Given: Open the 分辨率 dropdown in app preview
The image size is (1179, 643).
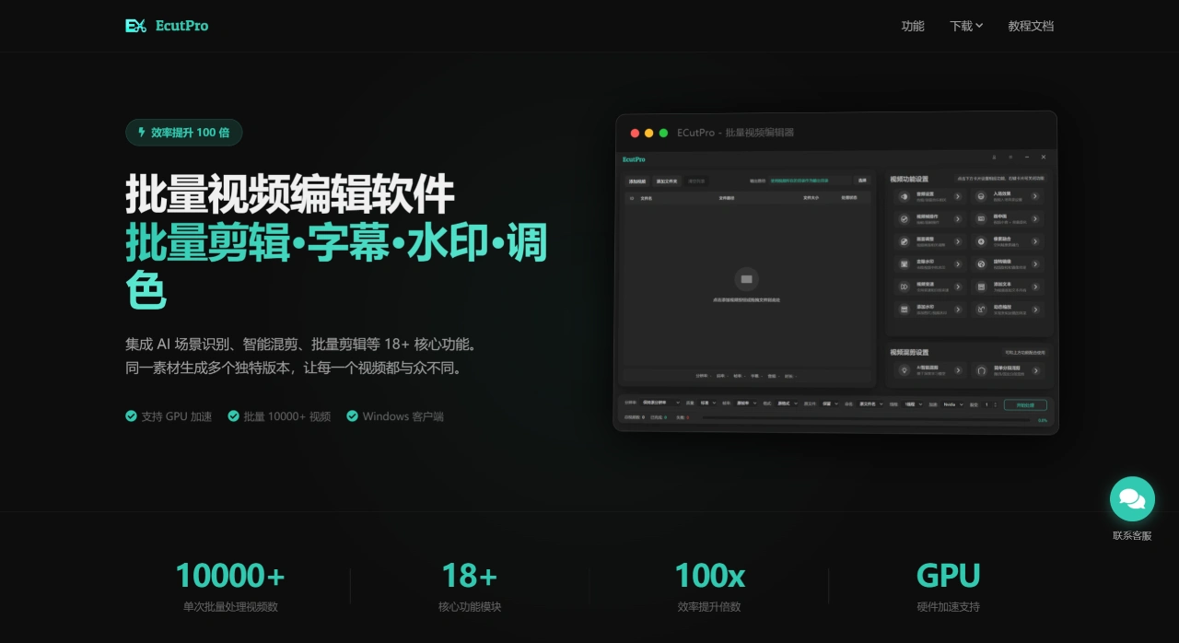Looking at the screenshot, I should point(660,403).
